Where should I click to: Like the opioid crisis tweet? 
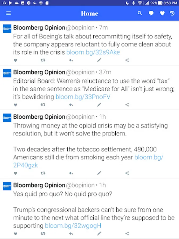15,173
